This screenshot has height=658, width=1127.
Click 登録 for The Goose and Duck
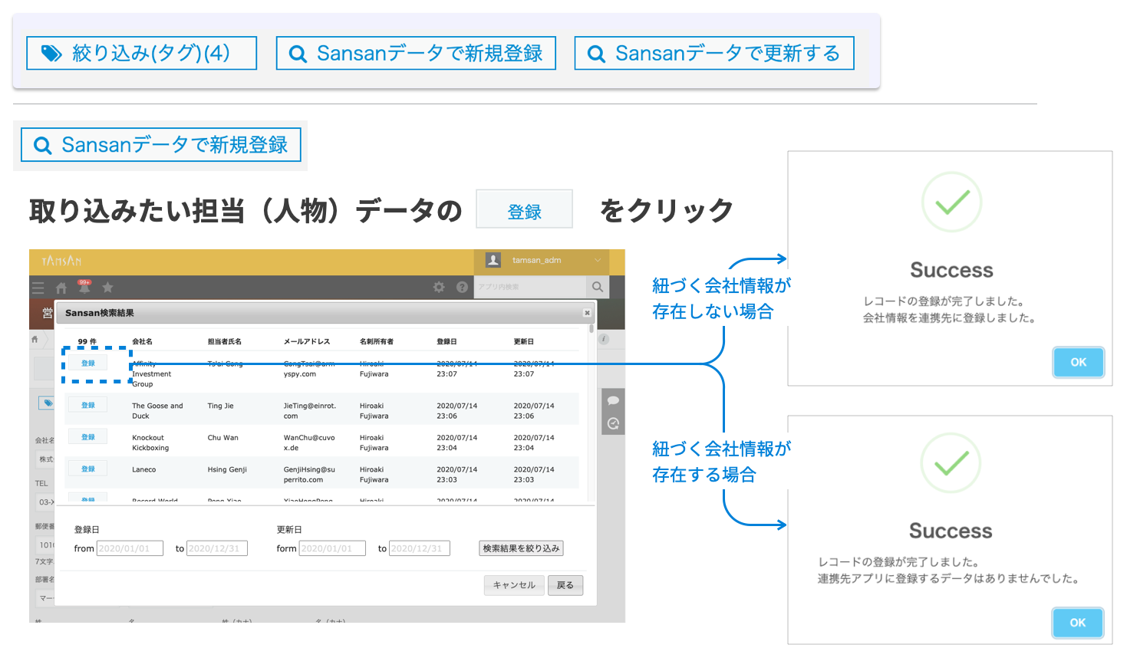click(x=88, y=405)
